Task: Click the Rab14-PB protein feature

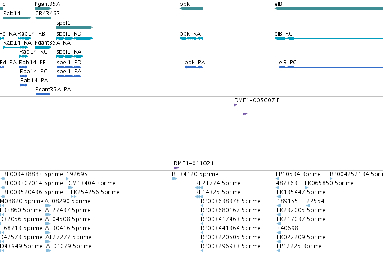Action: click(x=23, y=67)
